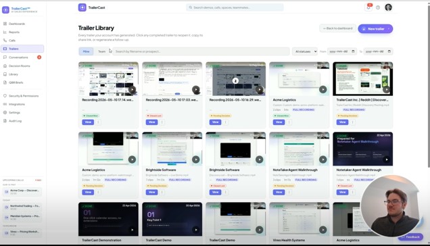Open more options for TrailerCast Inc. Reddit card
This screenshot has width=430, height=246.
pos(353,122)
